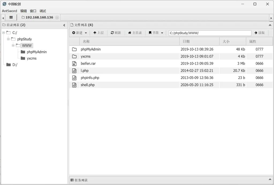
Task: Select phpMyAdmin name in file list
Action: tap(91, 49)
